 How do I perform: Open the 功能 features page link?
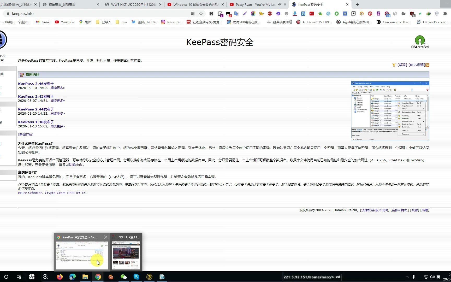pos(72,165)
